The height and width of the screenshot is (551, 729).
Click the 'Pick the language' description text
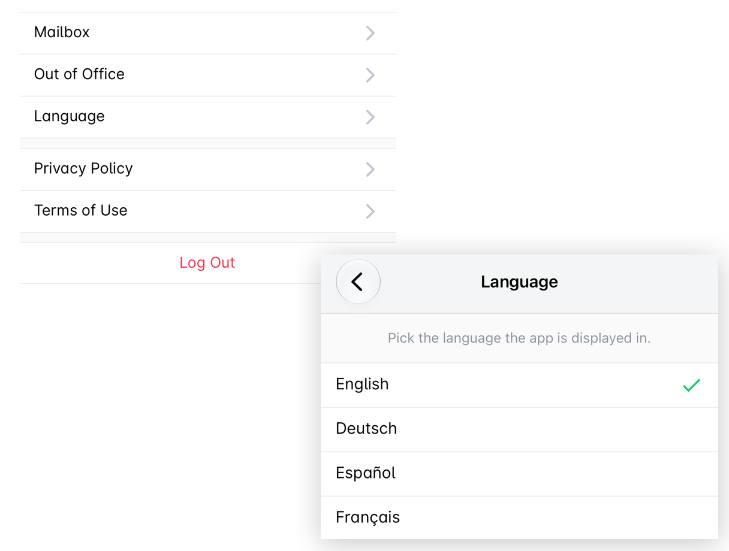pos(519,338)
